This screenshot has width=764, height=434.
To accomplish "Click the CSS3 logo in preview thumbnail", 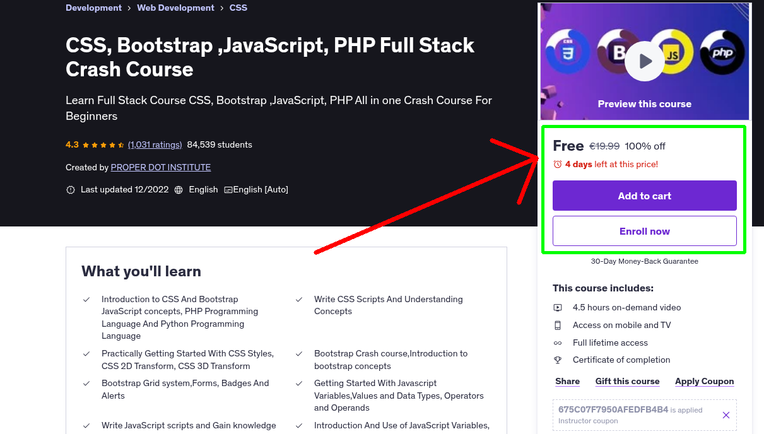I will [568, 52].
